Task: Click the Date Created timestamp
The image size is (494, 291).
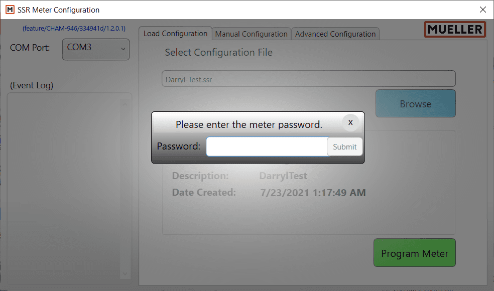Action: coord(313,193)
